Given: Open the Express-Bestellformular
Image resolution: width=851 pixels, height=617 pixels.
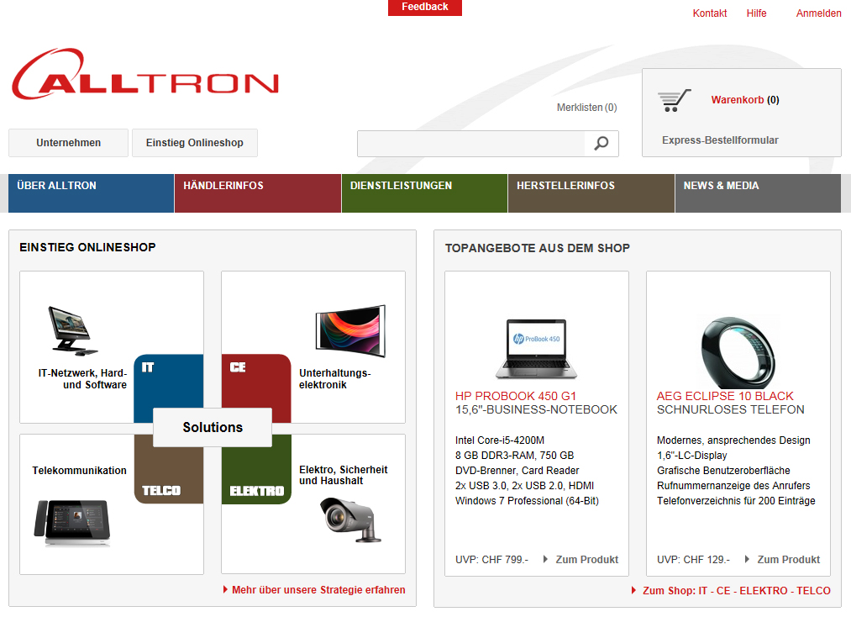Looking at the screenshot, I should point(720,140).
